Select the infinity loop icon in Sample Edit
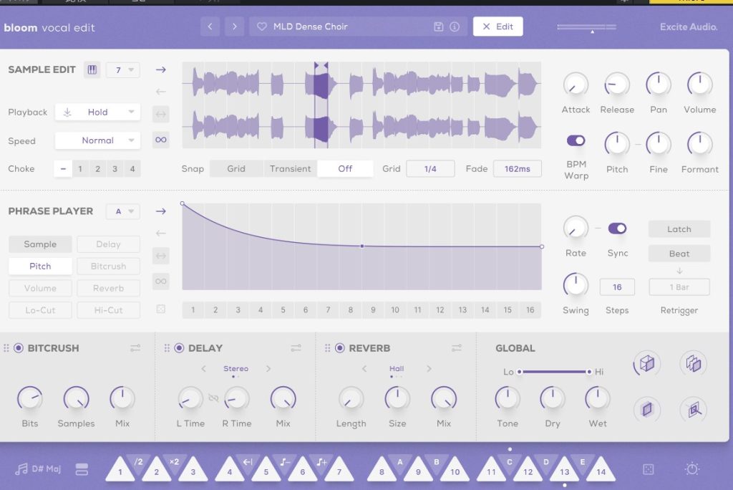 click(x=161, y=140)
